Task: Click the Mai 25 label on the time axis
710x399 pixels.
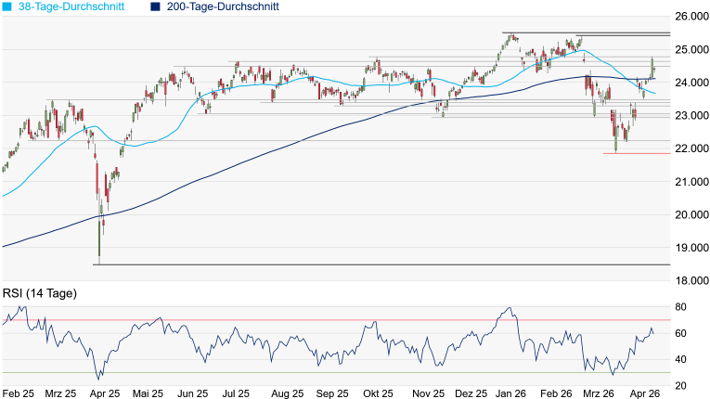Action: 148,393
